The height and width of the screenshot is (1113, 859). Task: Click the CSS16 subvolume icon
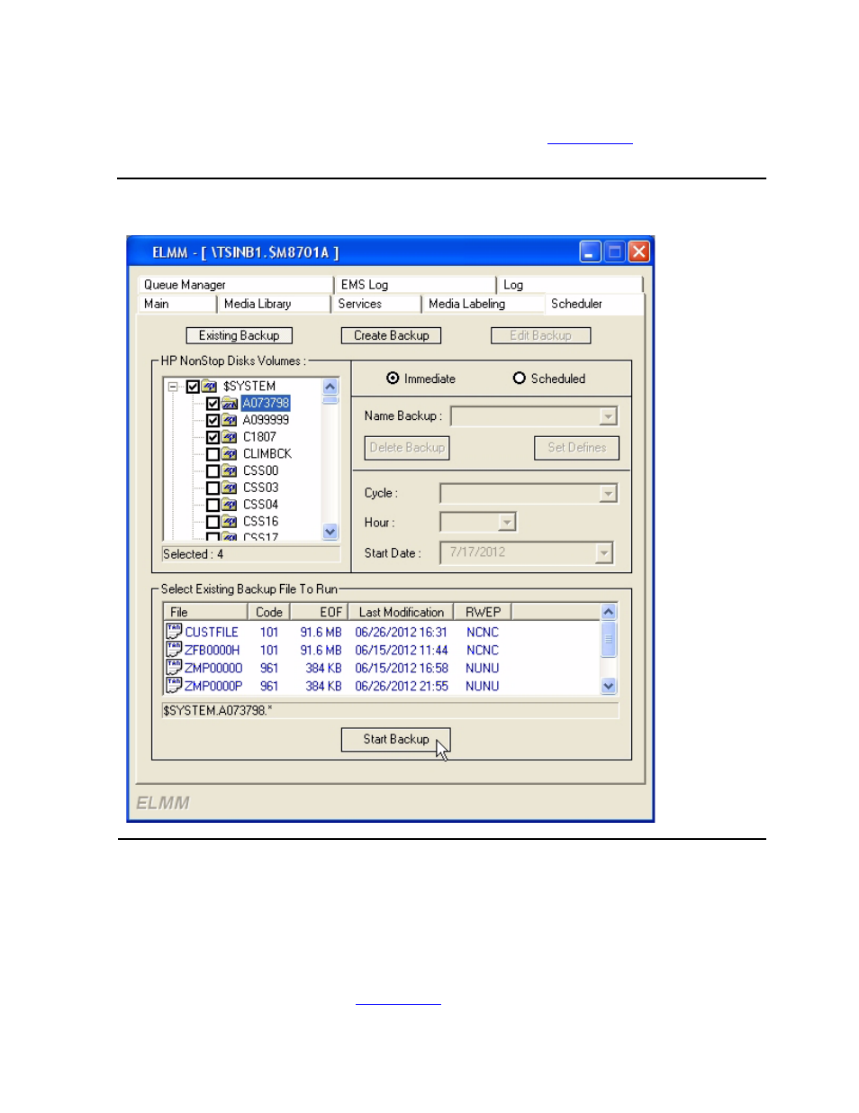click(230, 522)
